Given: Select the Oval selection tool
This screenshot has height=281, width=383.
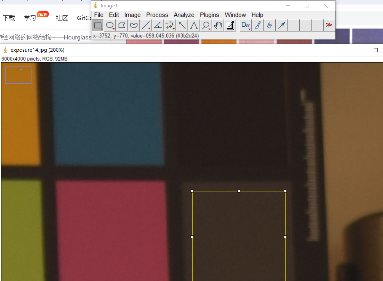Looking at the screenshot, I should [x=110, y=25].
